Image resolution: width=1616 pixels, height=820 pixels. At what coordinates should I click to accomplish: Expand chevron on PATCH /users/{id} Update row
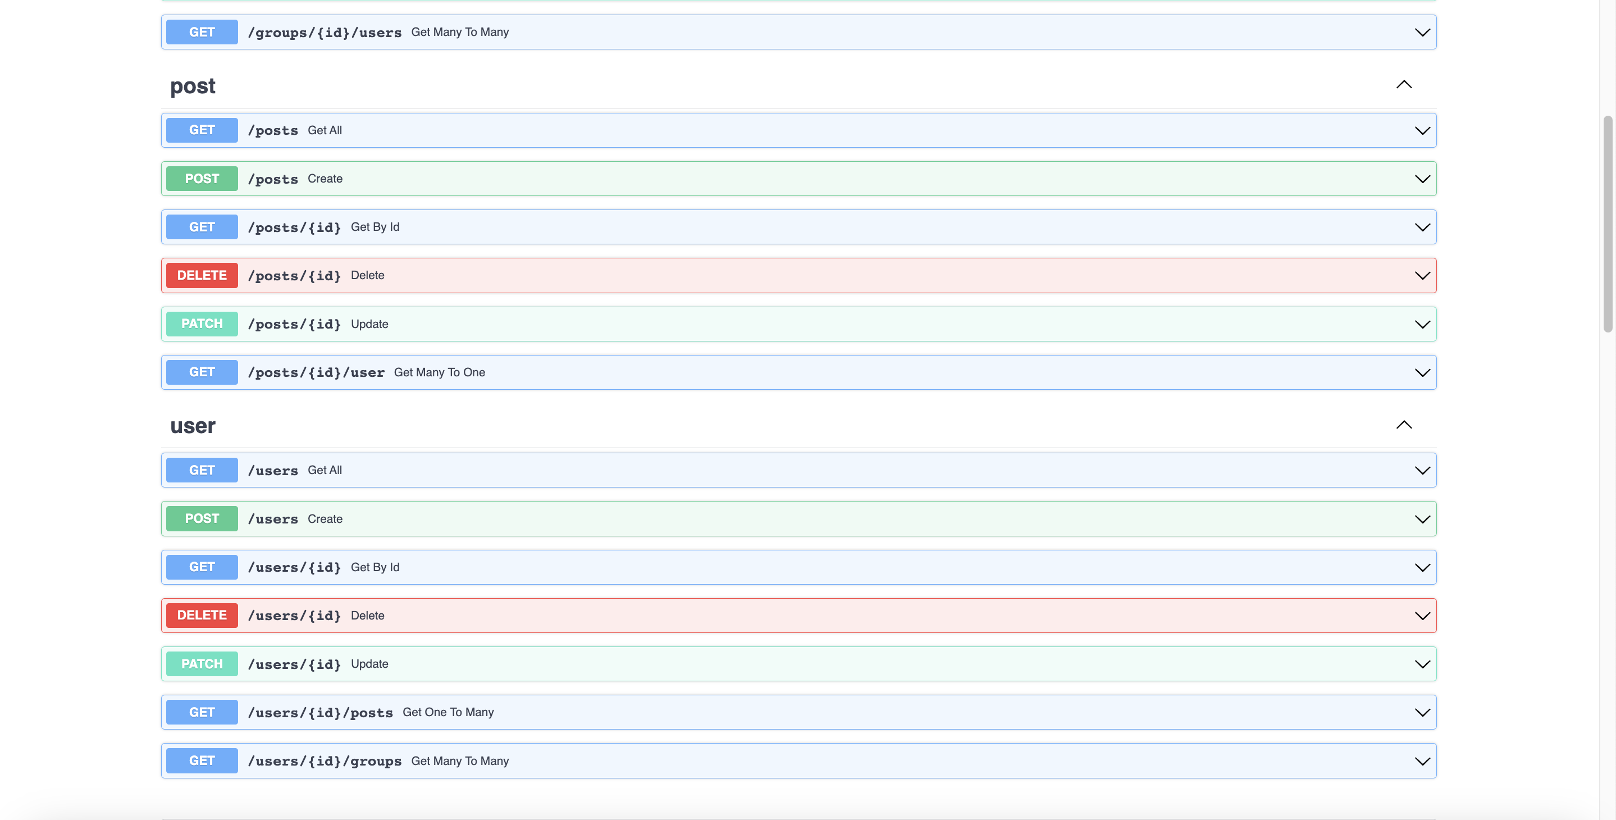(1422, 664)
